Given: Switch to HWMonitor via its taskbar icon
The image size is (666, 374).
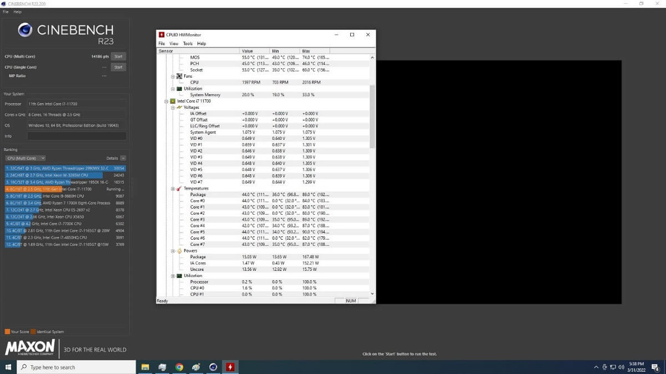Looking at the screenshot, I should 230,367.
